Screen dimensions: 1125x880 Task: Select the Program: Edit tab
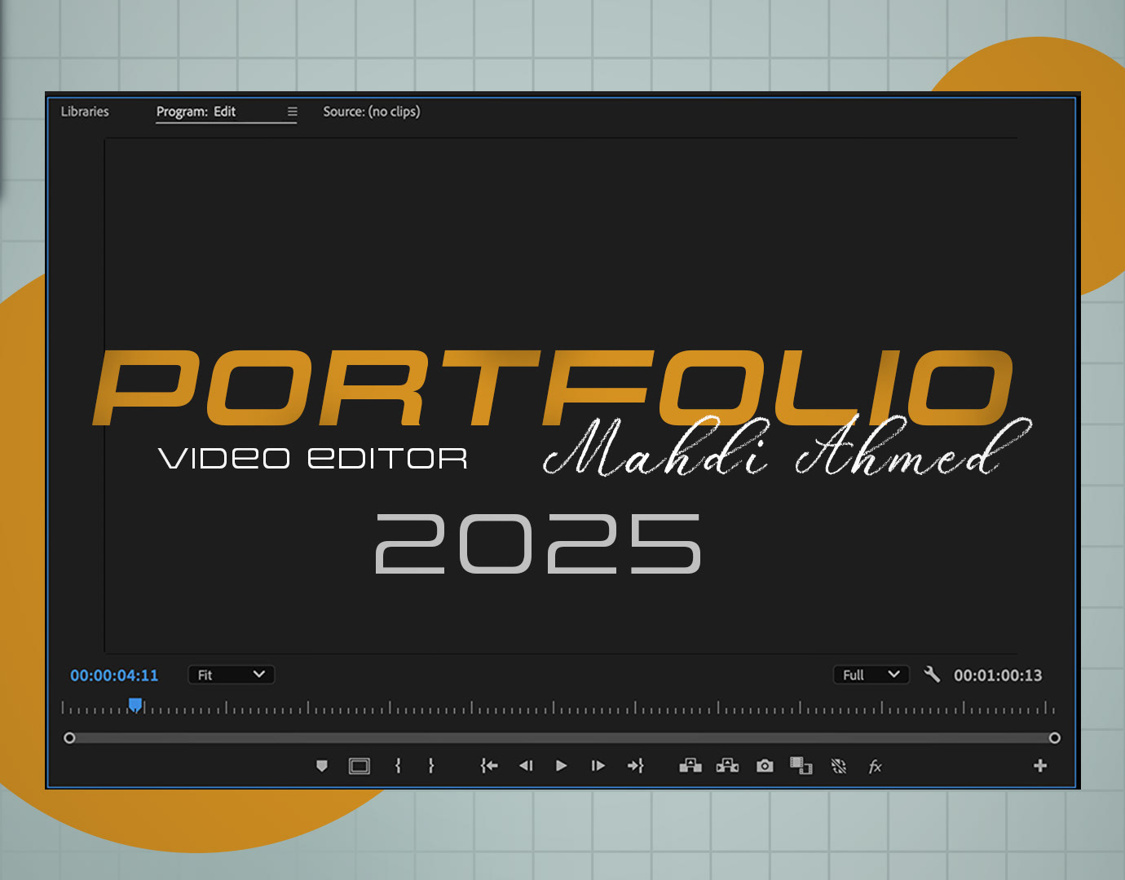pos(196,112)
